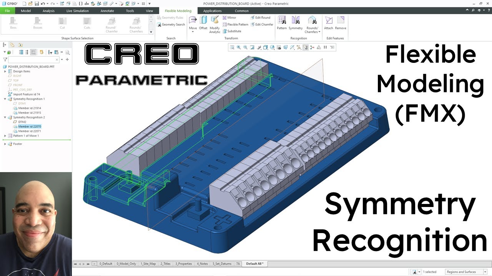492x276 pixels.
Task: Click the Mirror command
Action: pyautogui.click(x=229, y=18)
